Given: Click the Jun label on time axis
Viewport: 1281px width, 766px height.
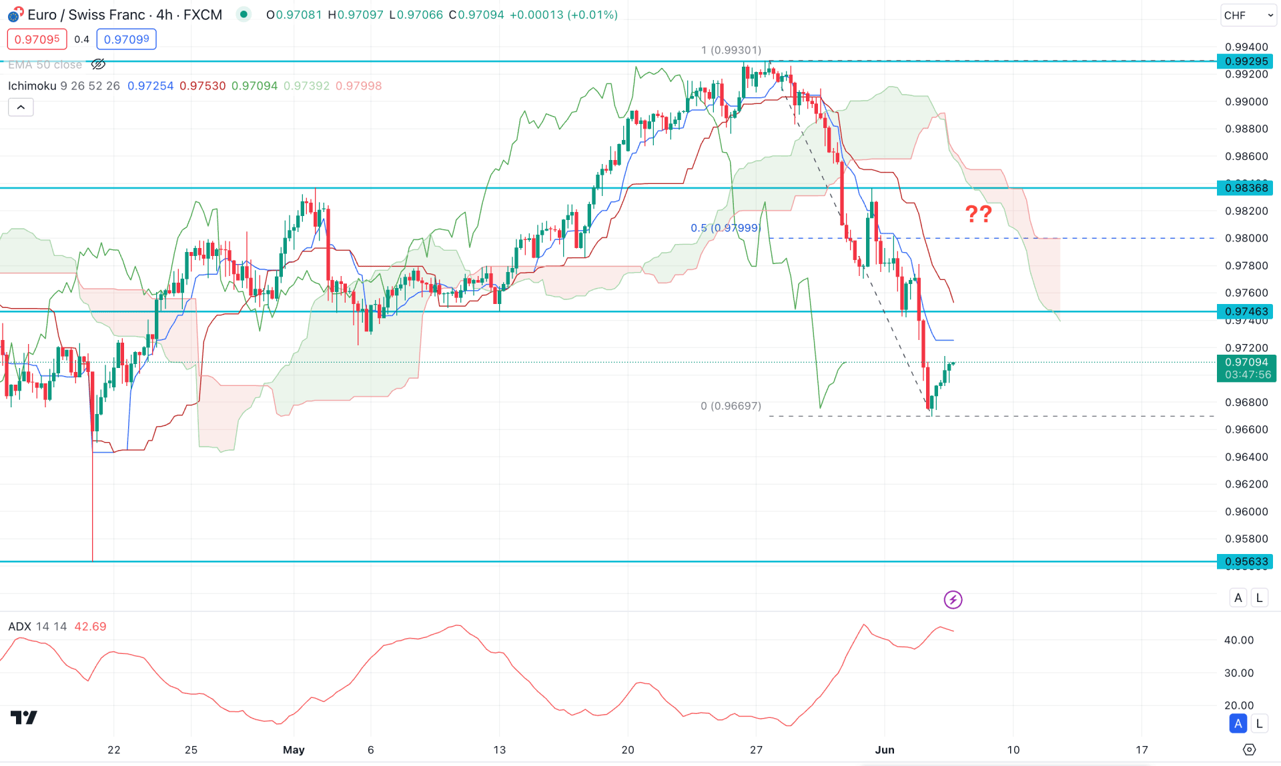Looking at the screenshot, I should click(x=885, y=750).
